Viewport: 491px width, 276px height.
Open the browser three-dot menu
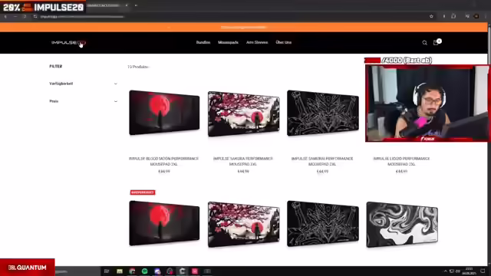(x=486, y=16)
